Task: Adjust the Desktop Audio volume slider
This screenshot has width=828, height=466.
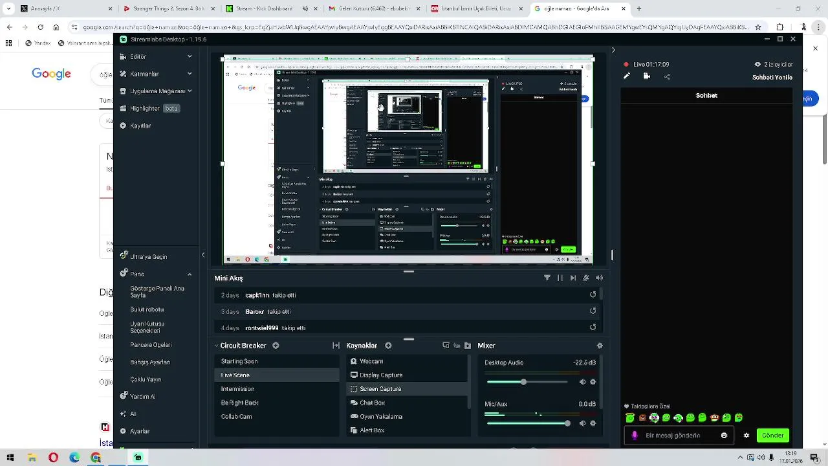Action: (x=527, y=382)
